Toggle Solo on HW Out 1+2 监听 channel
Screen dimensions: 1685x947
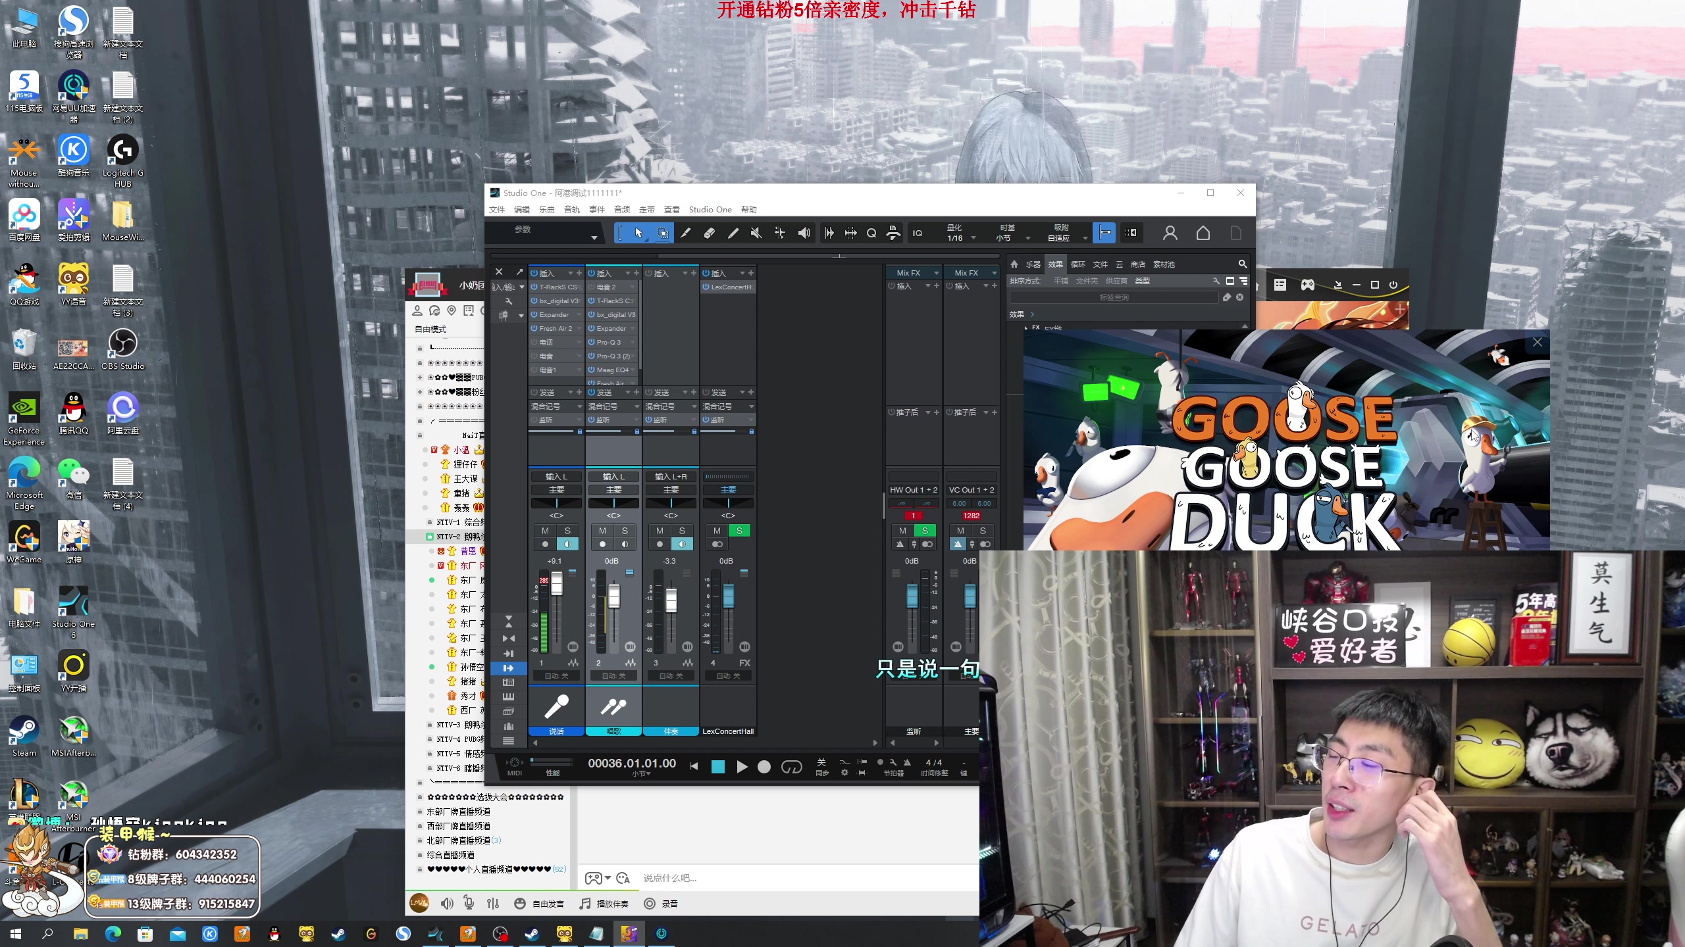[925, 530]
